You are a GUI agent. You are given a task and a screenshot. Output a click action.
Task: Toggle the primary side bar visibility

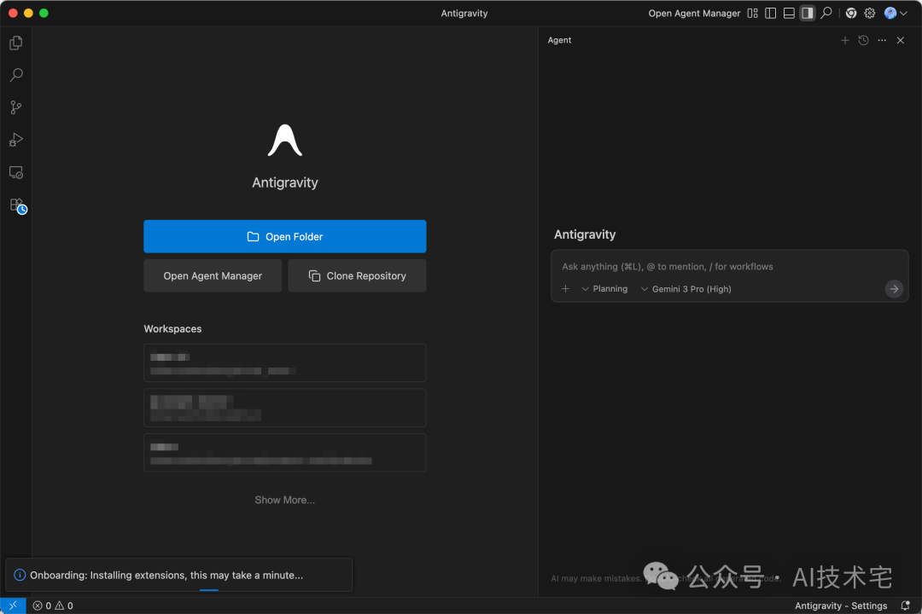pyautogui.click(x=770, y=13)
